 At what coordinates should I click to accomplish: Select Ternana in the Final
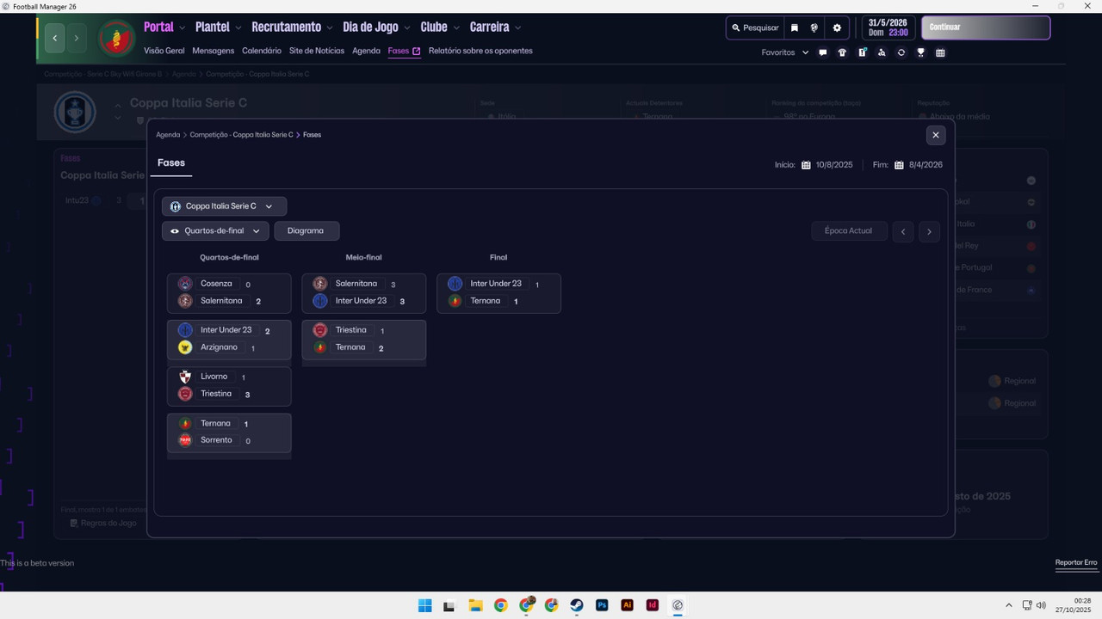[x=486, y=301]
